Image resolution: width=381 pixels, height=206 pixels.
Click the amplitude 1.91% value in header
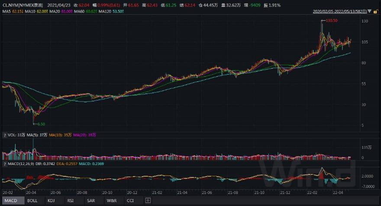coord(275,5)
